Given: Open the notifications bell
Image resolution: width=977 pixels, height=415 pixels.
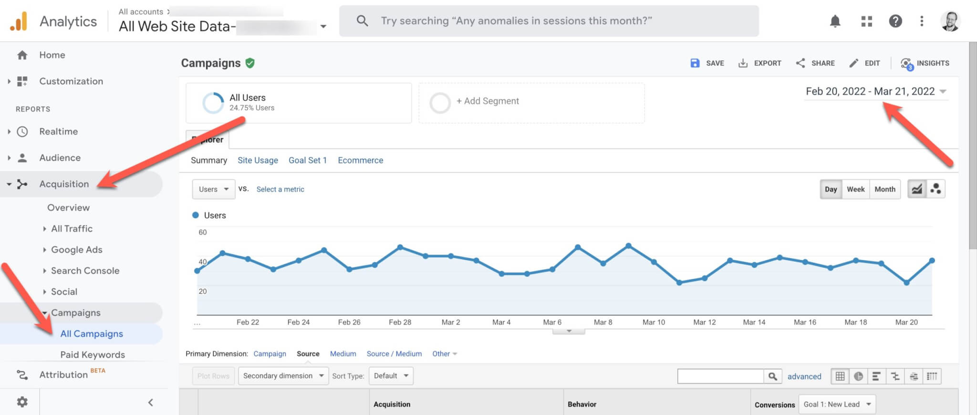Looking at the screenshot, I should 835,21.
